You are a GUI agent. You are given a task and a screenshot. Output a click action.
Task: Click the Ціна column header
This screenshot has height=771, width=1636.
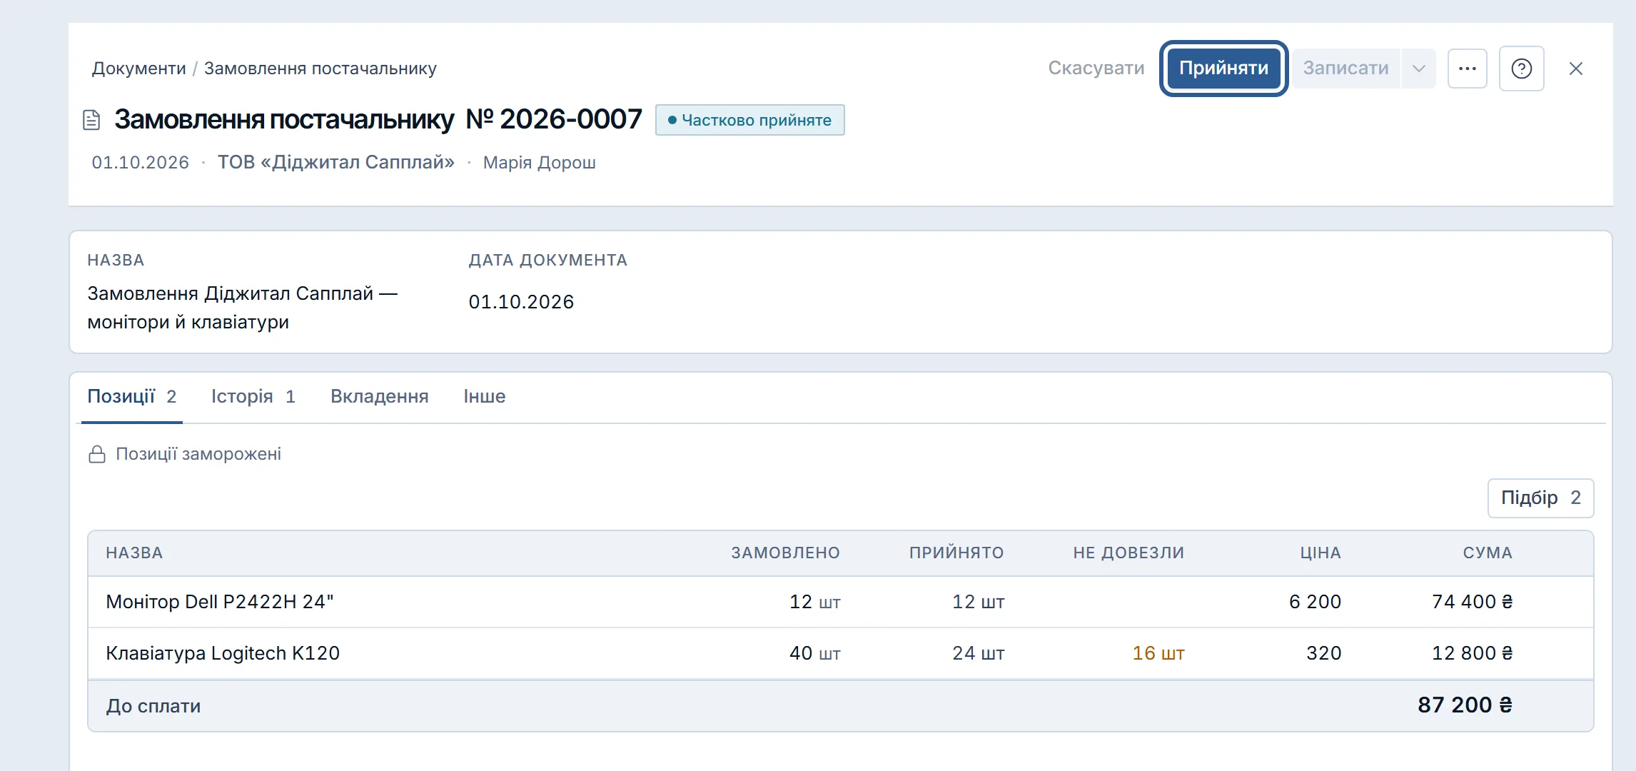coord(1321,553)
